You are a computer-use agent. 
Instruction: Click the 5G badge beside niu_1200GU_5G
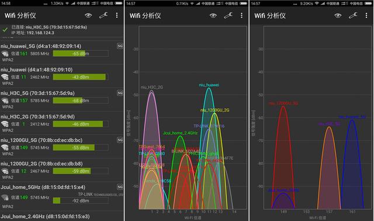pyautogui.click(x=120, y=140)
